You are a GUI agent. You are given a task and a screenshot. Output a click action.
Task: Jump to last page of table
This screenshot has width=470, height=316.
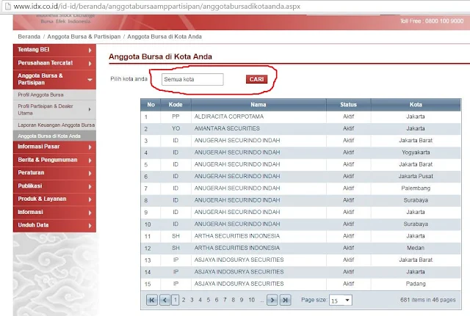(x=286, y=300)
